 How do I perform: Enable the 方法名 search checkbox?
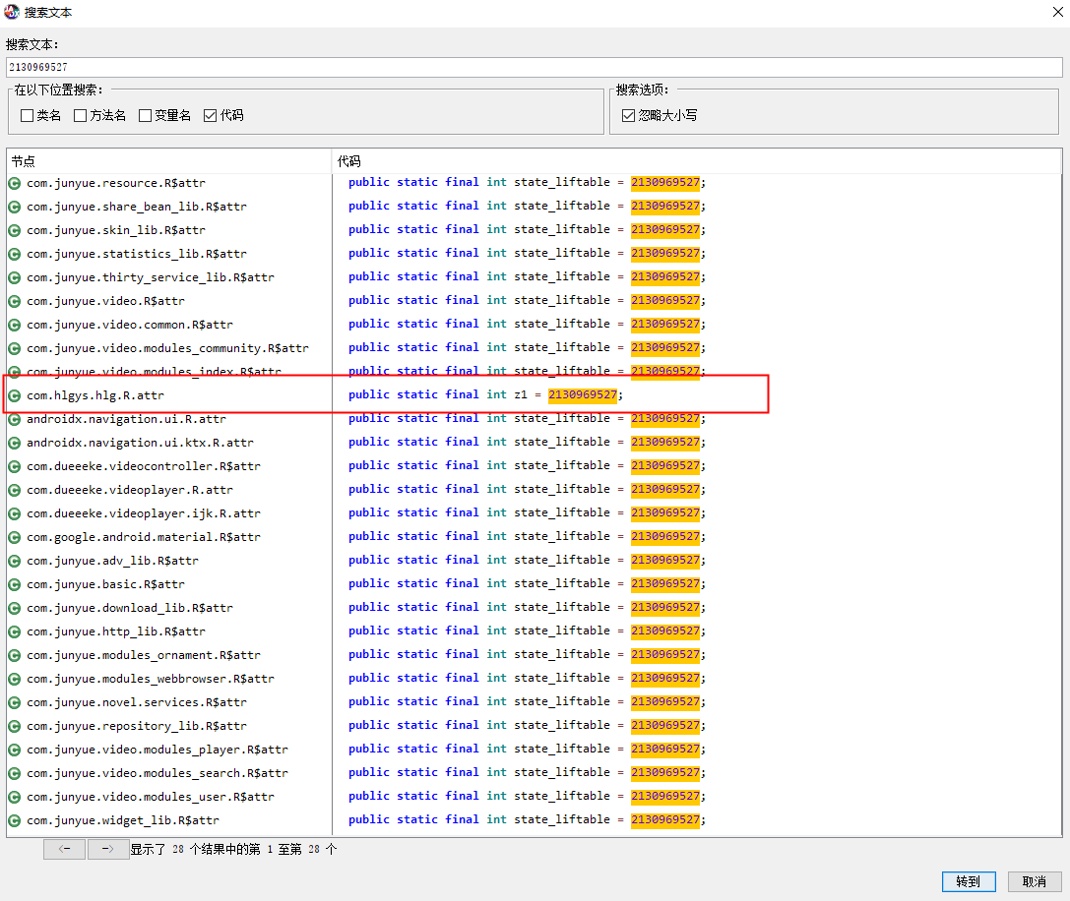tap(81, 116)
